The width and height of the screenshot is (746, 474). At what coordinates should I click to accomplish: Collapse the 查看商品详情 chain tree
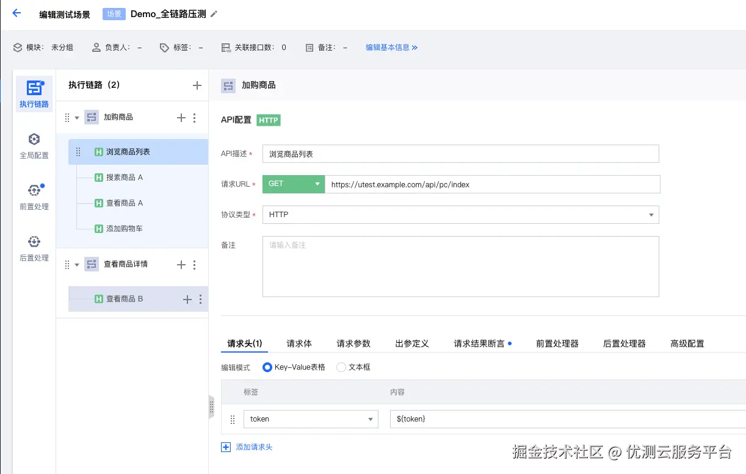click(x=77, y=265)
